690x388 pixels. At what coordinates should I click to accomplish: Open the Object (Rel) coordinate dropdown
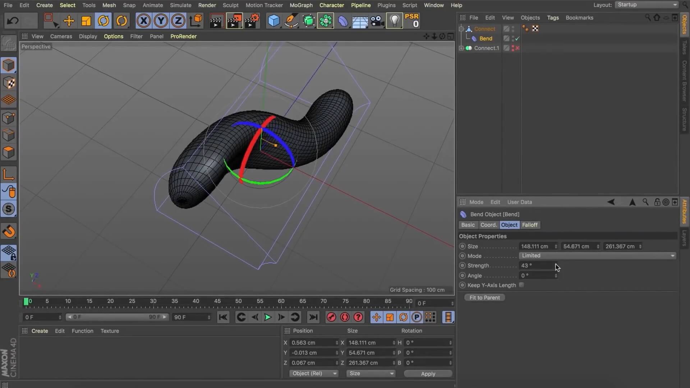coord(314,374)
